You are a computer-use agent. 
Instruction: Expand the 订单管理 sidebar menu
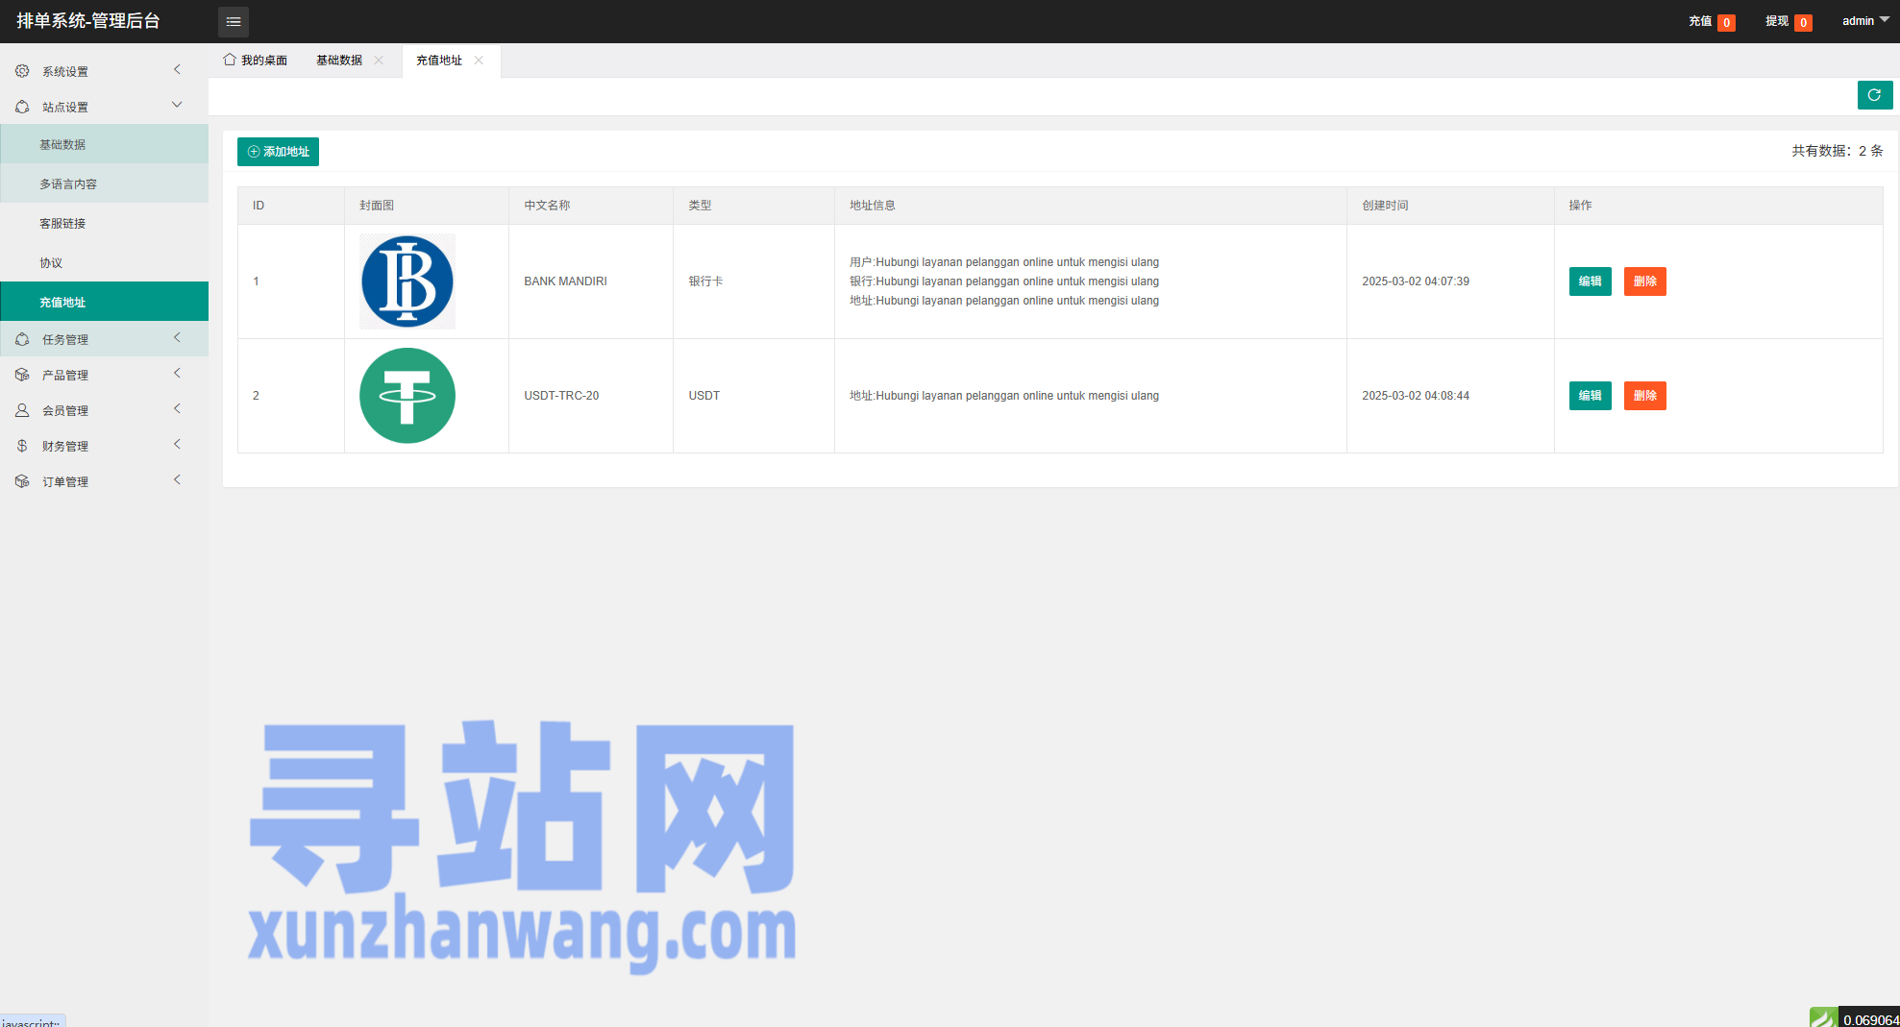point(104,481)
